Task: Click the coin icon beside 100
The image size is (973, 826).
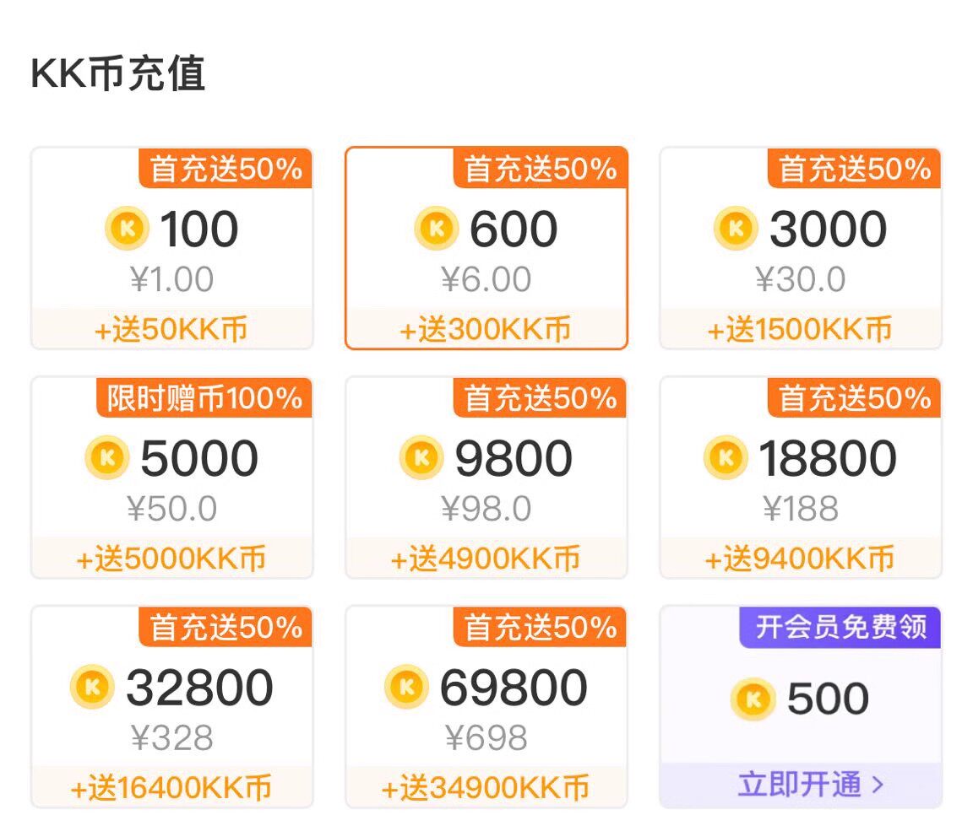Action: (127, 229)
